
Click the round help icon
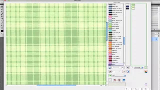click(146, 84)
